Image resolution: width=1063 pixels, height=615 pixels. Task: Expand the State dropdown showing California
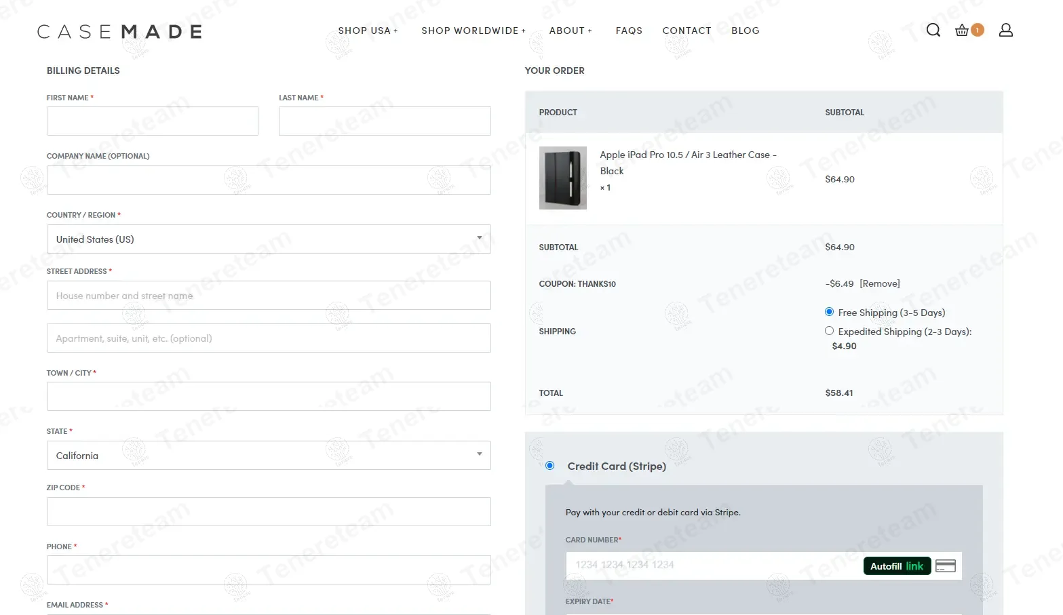coord(268,456)
